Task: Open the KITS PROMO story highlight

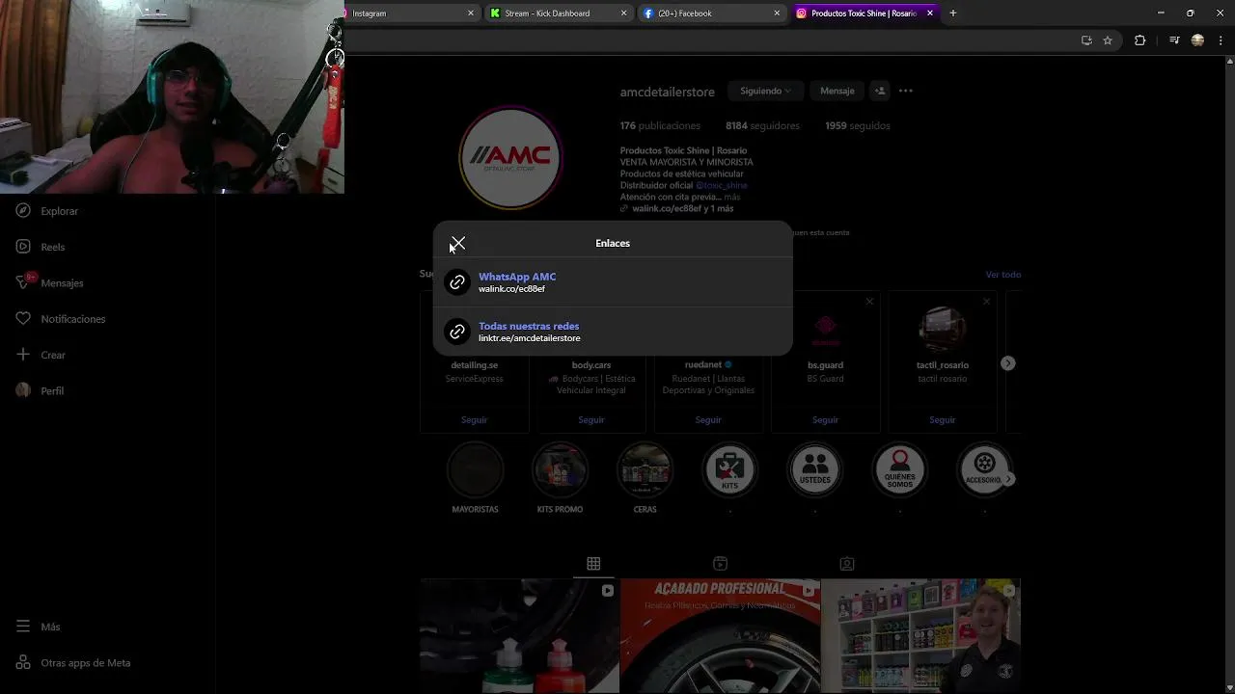Action: [x=560, y=469]
